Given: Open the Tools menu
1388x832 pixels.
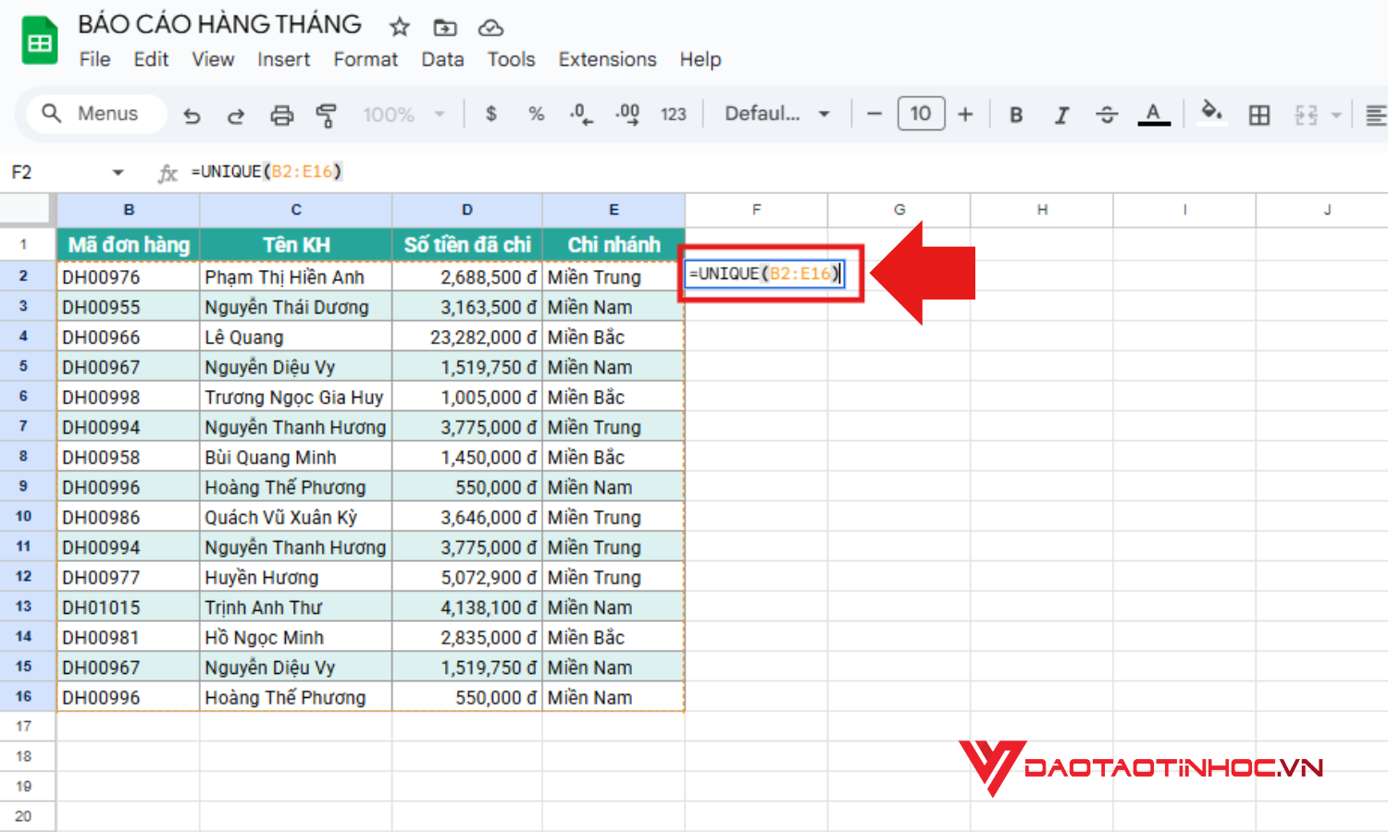Looking at the screenshot, I should [x=511, y=59].
